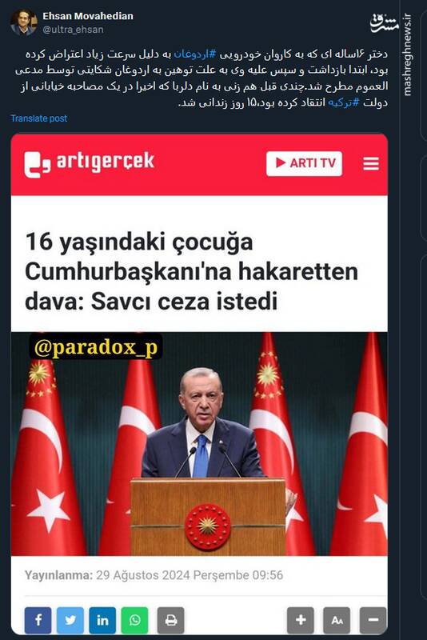Reset text size with Aa button
This screenshot has height=640, width=427.
point(337,621)
